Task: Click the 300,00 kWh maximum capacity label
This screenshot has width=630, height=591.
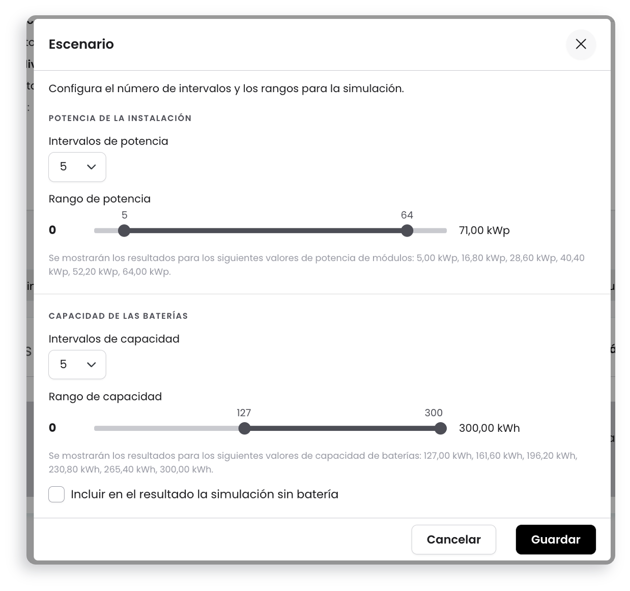Action: (x=489, y=428)
